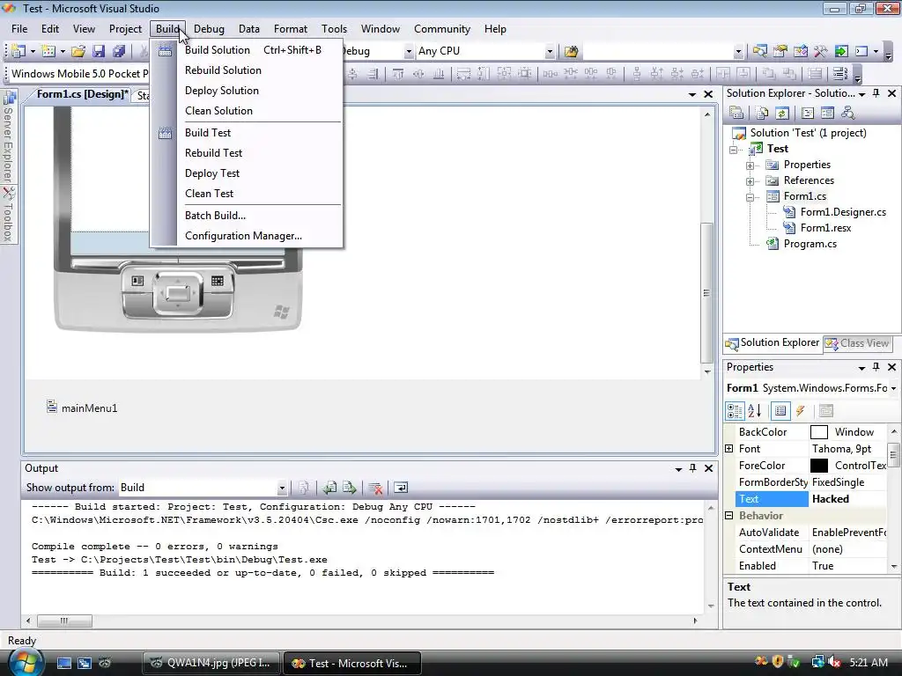
Task: Go to next message in Output toolbar
Action: (x=349, y=488)
